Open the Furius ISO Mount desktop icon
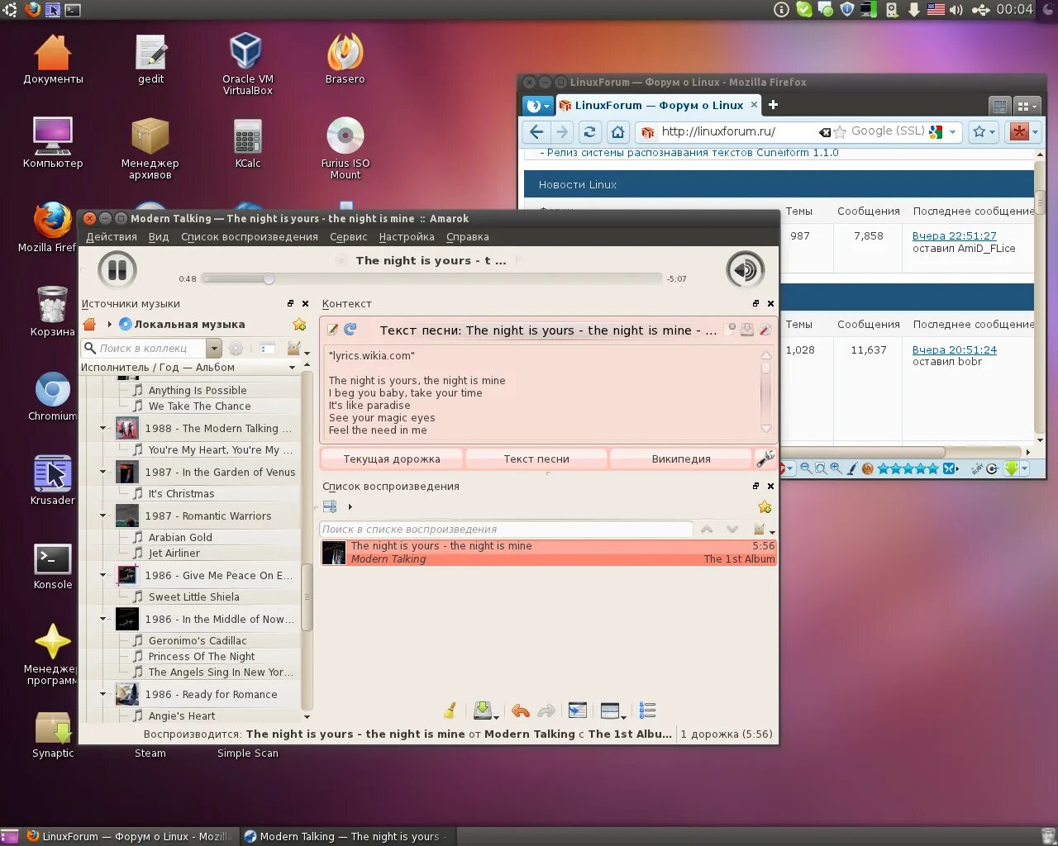Viewport: 1058px width, 846px height. pyautogui.click(x=345, y=149)
